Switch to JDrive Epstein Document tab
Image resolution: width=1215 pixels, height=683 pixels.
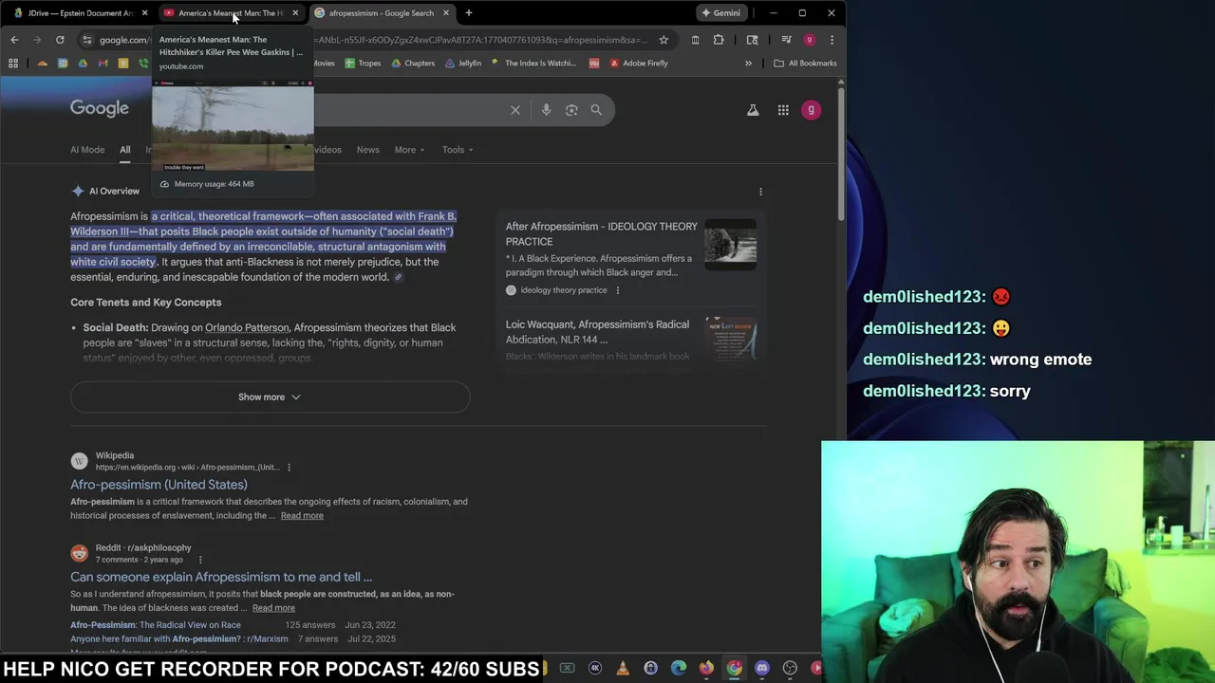[x=81, y=13]
